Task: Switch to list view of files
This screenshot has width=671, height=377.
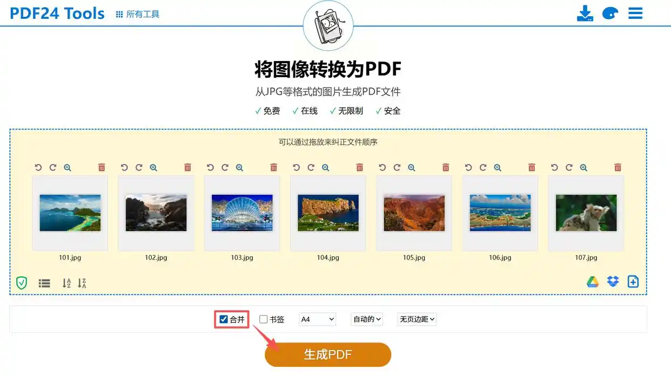Action: tap(44, 283)
